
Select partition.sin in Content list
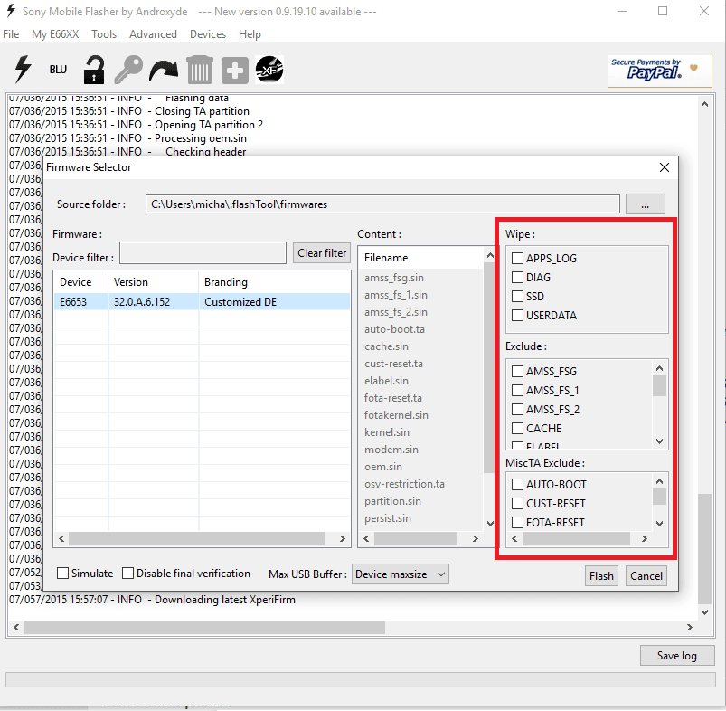click(x=392, y=501)
